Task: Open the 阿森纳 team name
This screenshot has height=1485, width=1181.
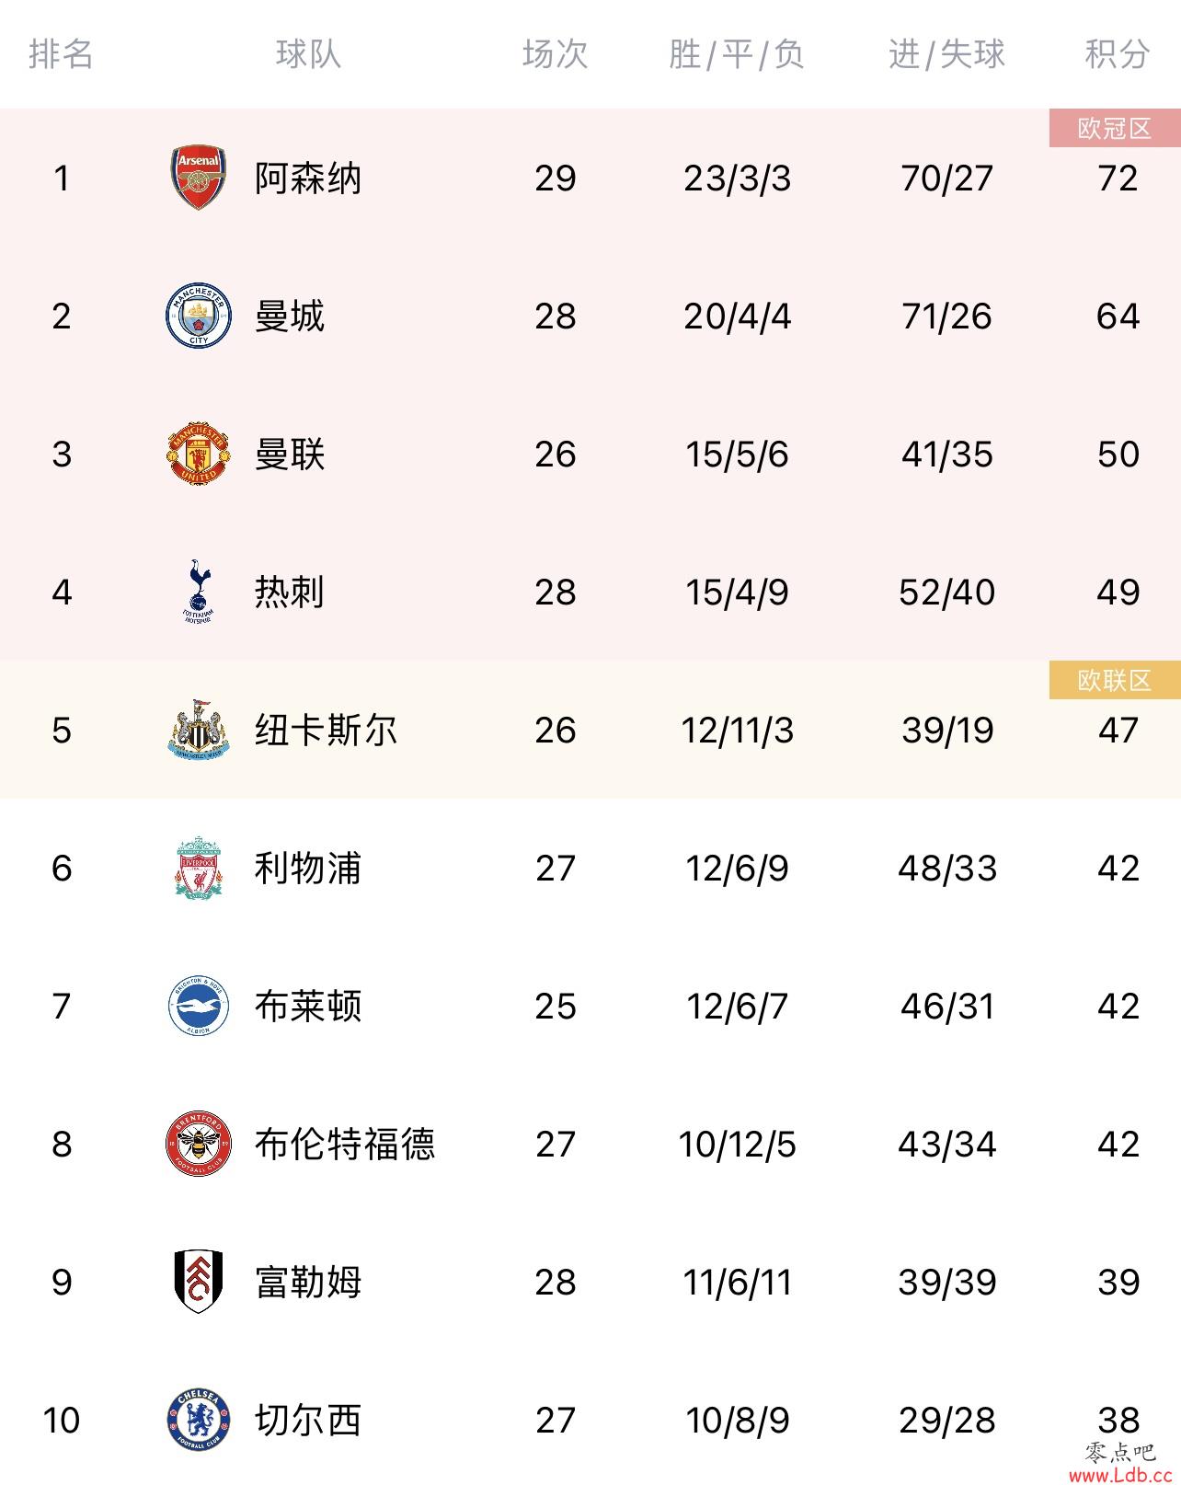Action: click(x=308, y=178)
